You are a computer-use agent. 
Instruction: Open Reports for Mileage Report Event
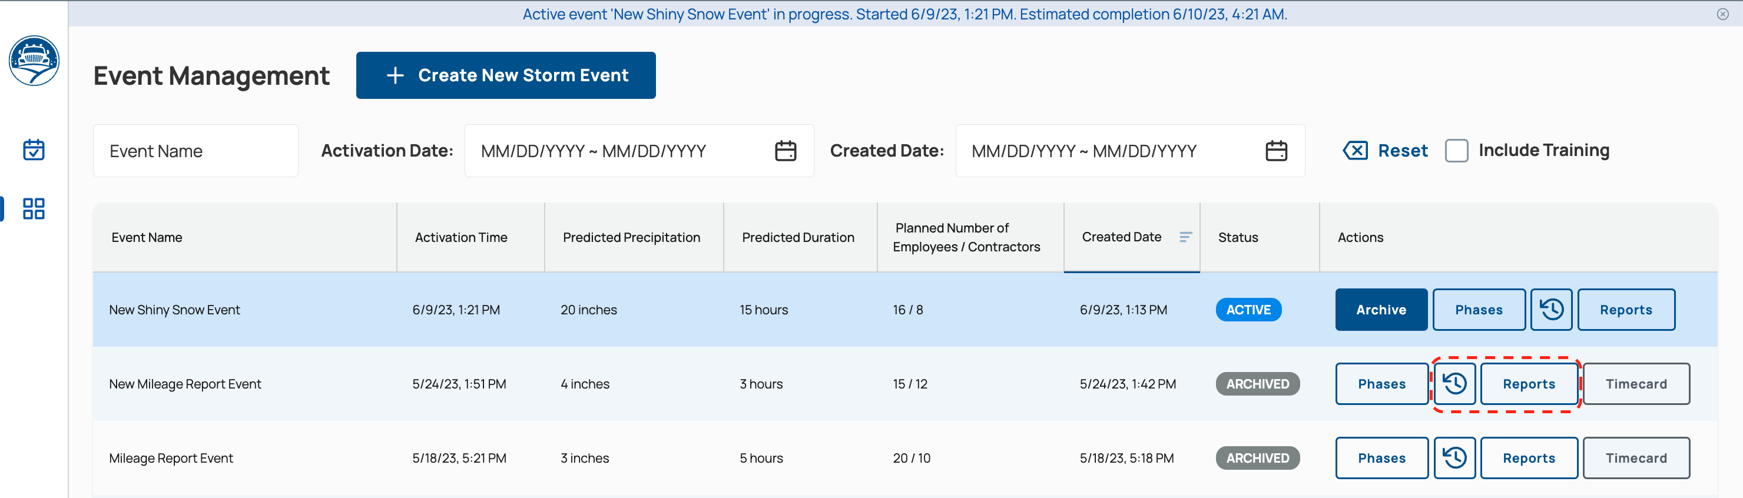(x=1529, y=458)
